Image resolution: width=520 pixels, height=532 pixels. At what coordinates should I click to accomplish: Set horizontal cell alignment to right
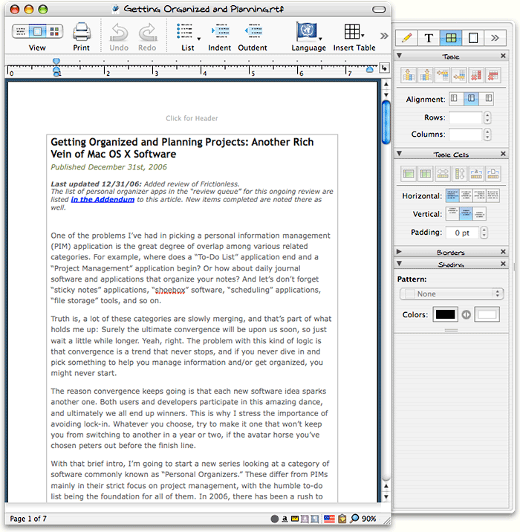point(479,195)
